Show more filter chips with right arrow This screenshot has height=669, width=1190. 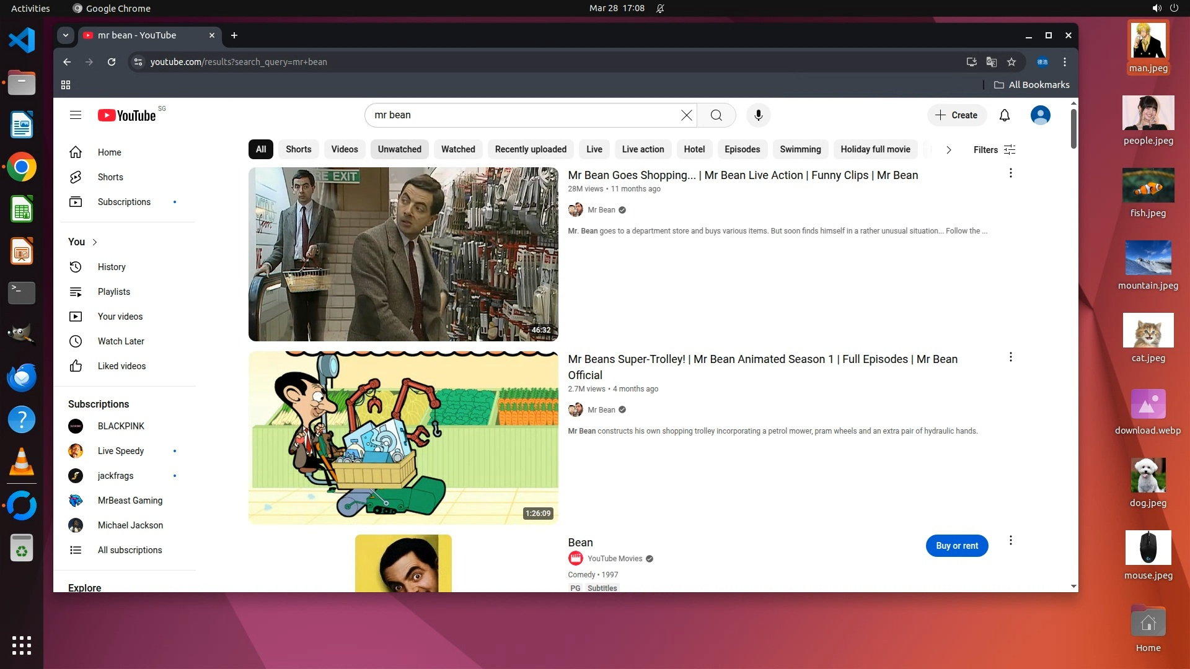[x=948, y=150]
